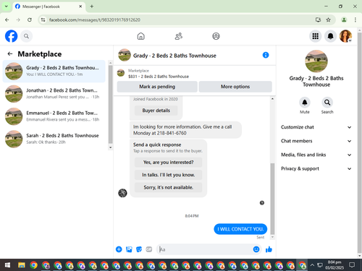Click browser back arrow
The height and width of the screenshot is (271, 362).
(x=7, y=20)
